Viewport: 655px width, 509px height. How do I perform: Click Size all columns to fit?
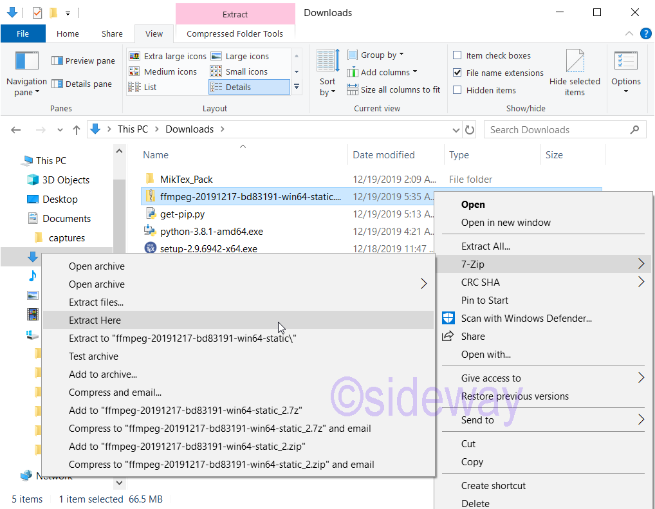pyautogui.click(x=394, y=89)
